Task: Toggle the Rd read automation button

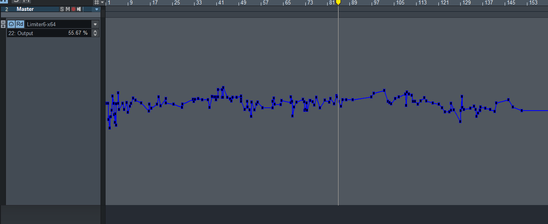Action: [x=20, y=24]
